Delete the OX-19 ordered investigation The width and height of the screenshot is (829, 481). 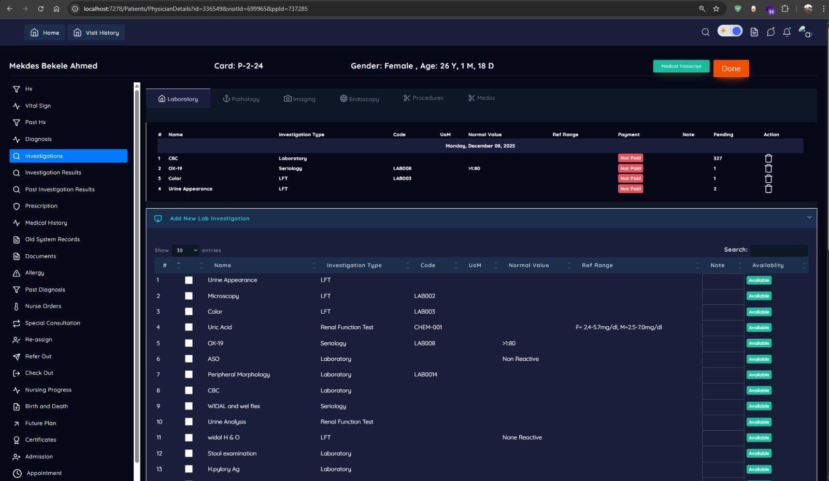tap(768, 168)
